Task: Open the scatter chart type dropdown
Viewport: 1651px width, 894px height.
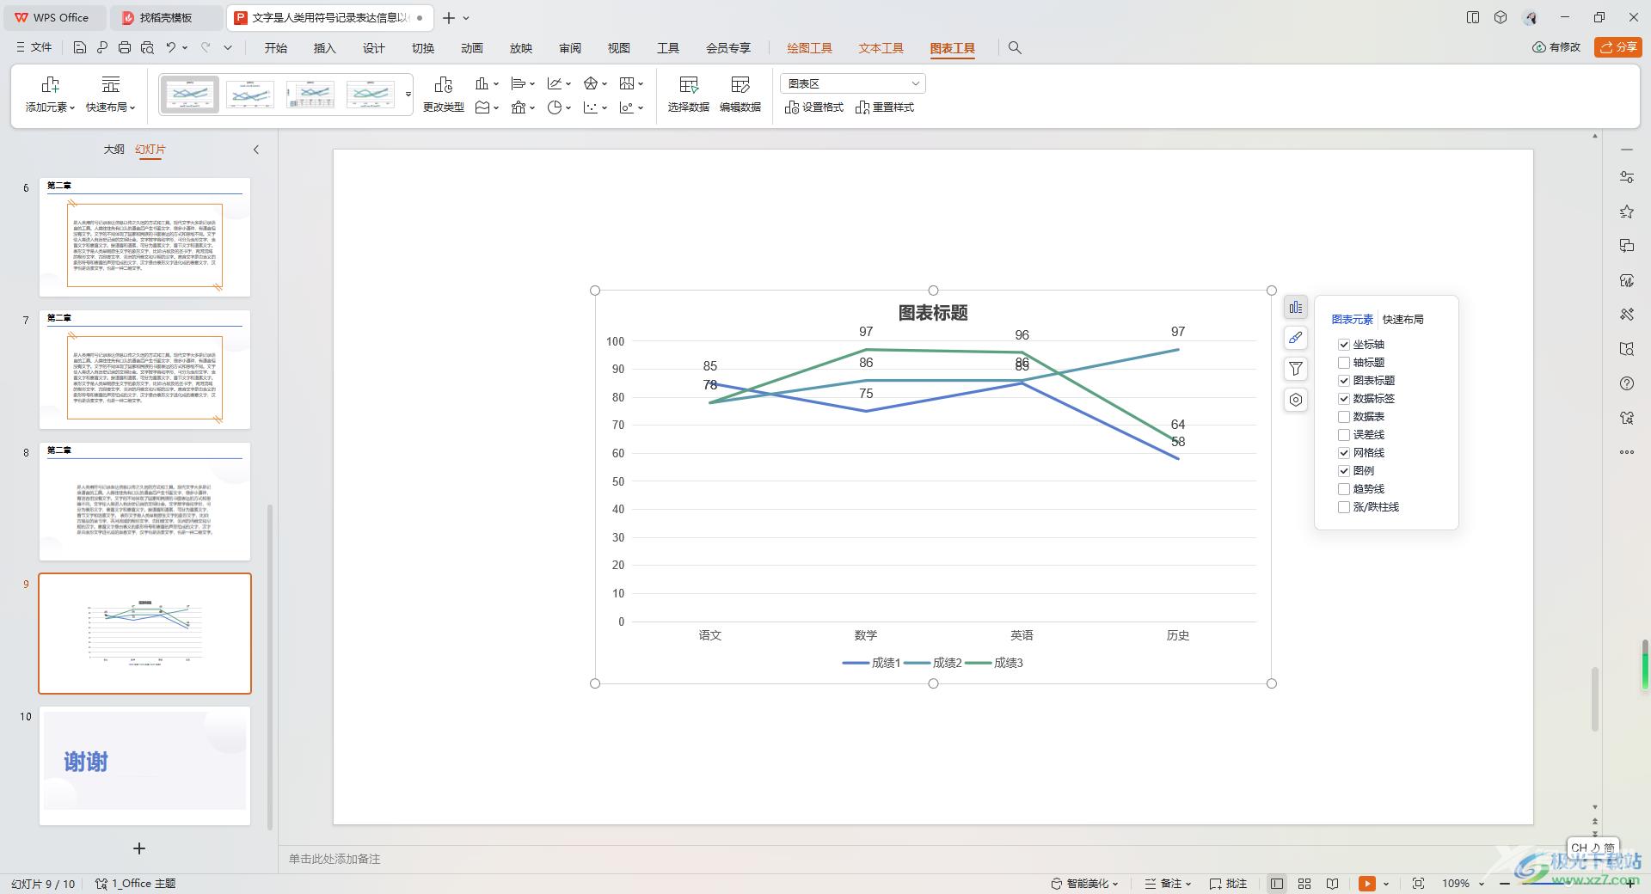Action: pyautogui.click(x=595, y=107)
